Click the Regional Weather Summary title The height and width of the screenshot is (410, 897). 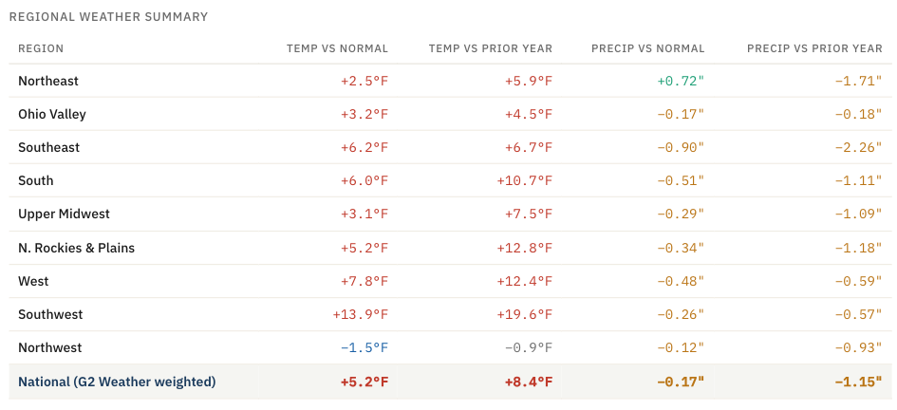(x=108, y=16)
